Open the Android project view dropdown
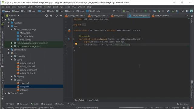Image resolution: width=194 pixels, height=109 pixels. click(13, 15)
